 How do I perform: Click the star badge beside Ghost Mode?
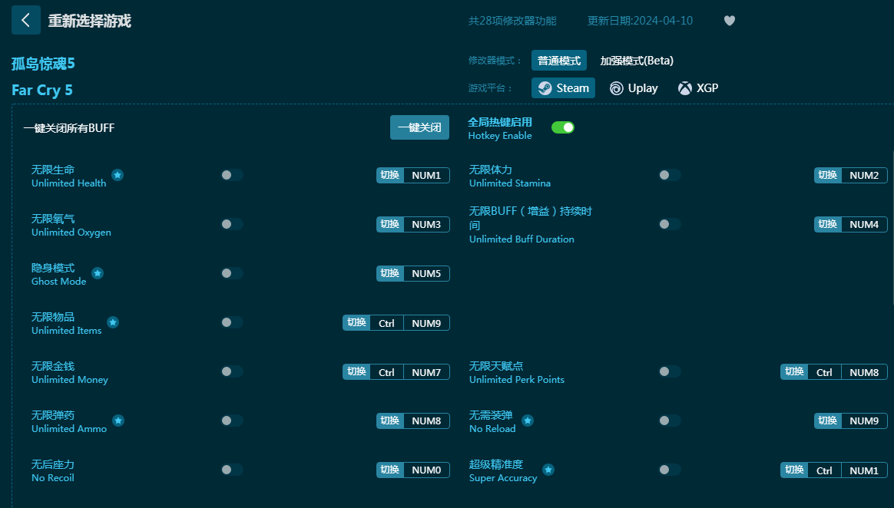click(98, 273)
